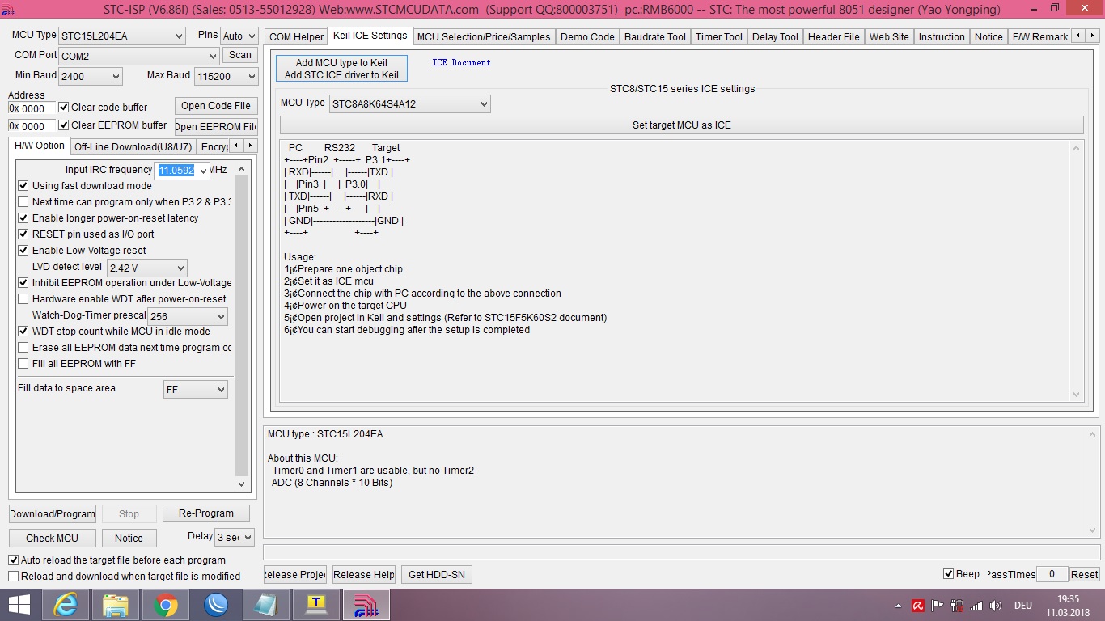
Task: Open the MCU Selection/Price/Samples tab
Action: point(484,37)
